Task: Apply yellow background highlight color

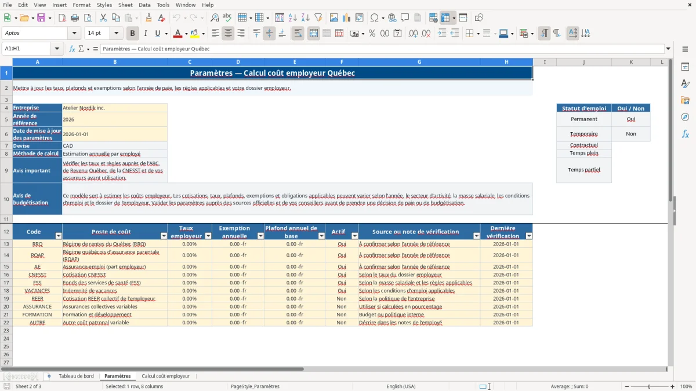Action: click(x=194, y=34)
